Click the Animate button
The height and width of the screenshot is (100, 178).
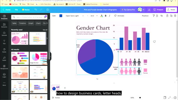[x=119, y=16]
